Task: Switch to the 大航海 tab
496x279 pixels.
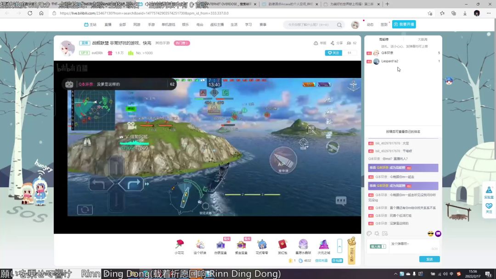Action: pos(423,39)
